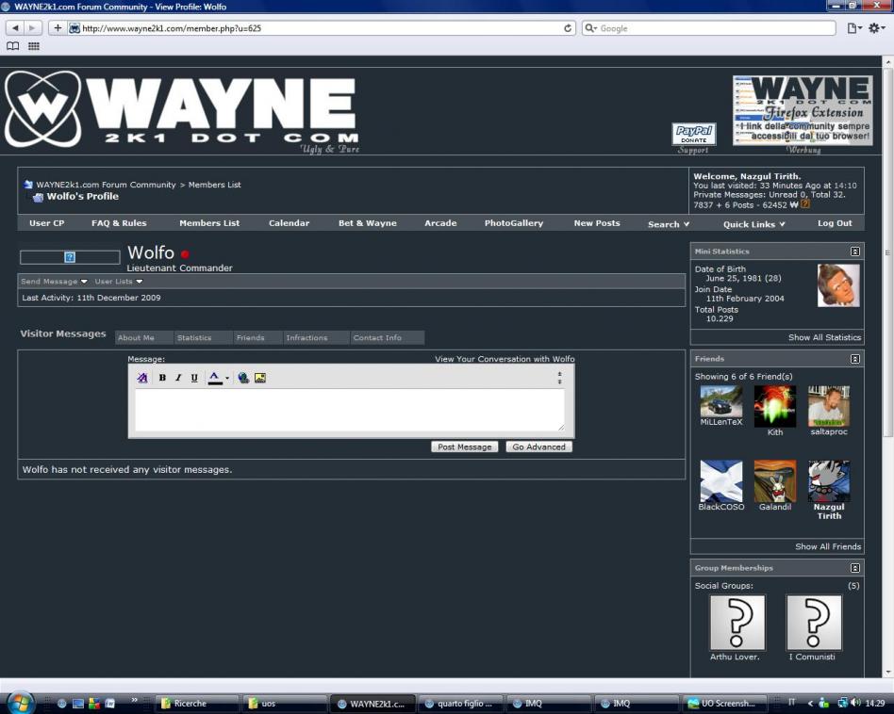Viewport: 894px width, 714px height.
Task: Expand the Search dropdown in navbar
Action: [x=669, y=224]
